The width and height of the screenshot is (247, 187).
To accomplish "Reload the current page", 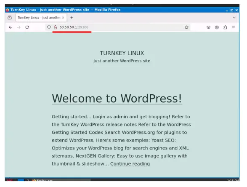I will [27, 27].
